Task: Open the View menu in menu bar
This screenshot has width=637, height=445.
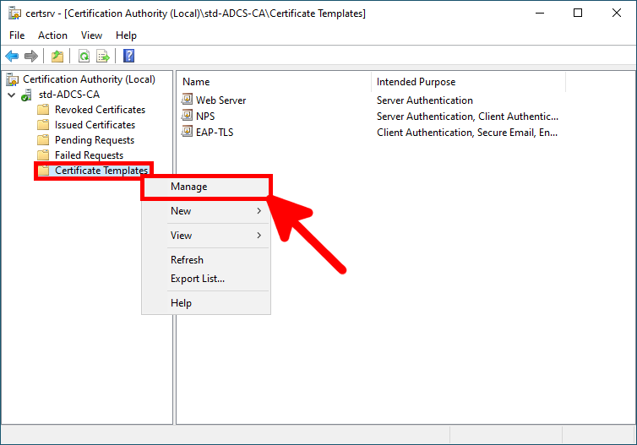Action: pos(91,35)
